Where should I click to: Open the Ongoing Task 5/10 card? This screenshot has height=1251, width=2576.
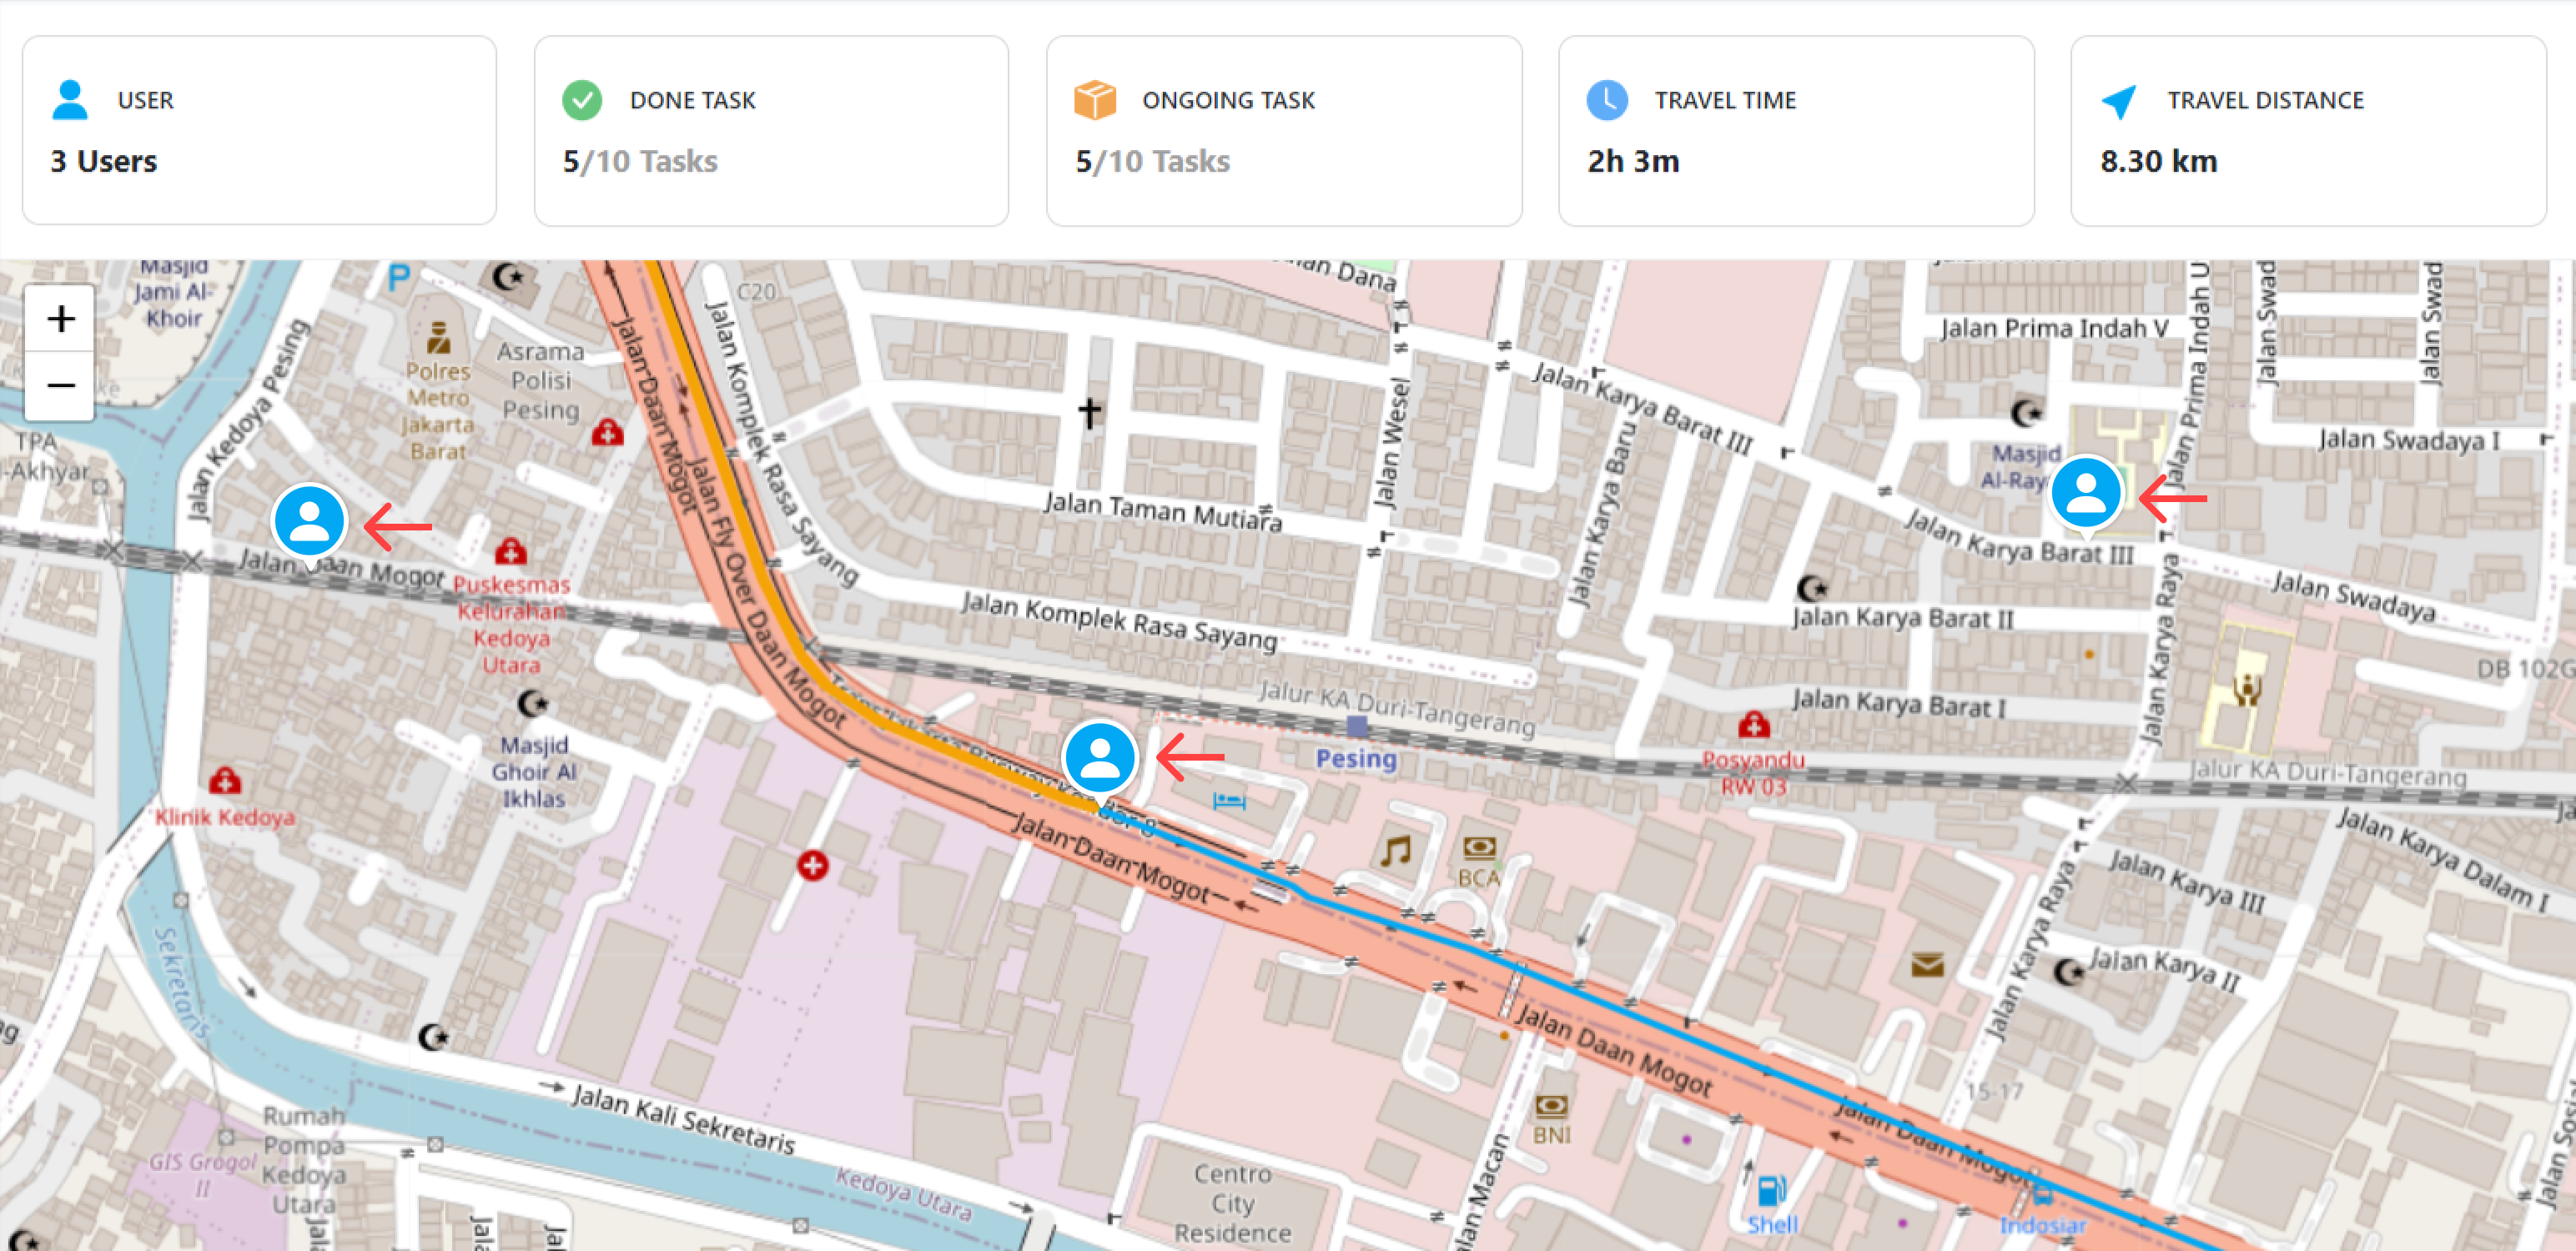pyautogui.click(x=1284, y=130)
